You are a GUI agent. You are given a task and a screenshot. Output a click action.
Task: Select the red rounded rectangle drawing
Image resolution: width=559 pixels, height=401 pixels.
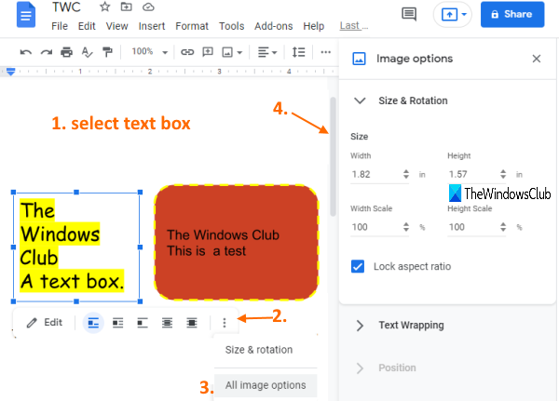[237, 242]
